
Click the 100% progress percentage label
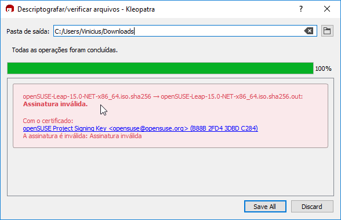(x=323, y=68)
